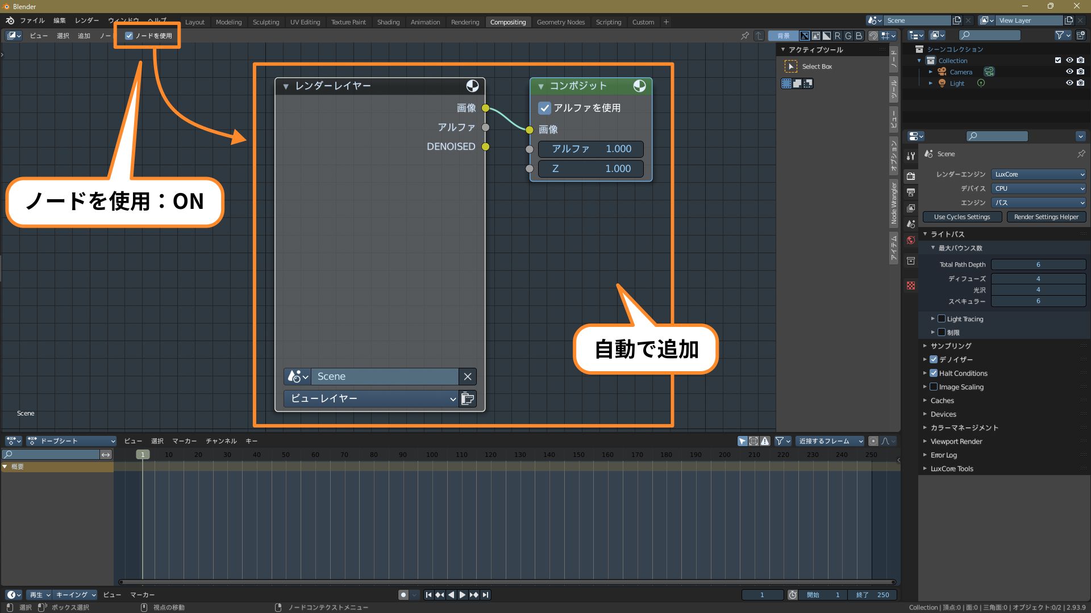1091x613 pixels.
Task: Open the レンダーエンジン LuxCore dropdown
Action: [1039, 174]
